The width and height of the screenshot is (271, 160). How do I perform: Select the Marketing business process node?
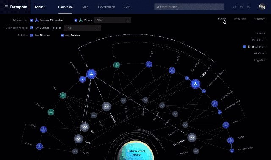pyautogui.click(x=192, y=138)
